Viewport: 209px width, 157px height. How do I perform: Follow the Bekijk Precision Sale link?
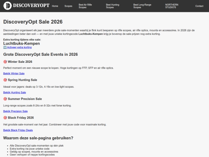[x=15, y=111]
